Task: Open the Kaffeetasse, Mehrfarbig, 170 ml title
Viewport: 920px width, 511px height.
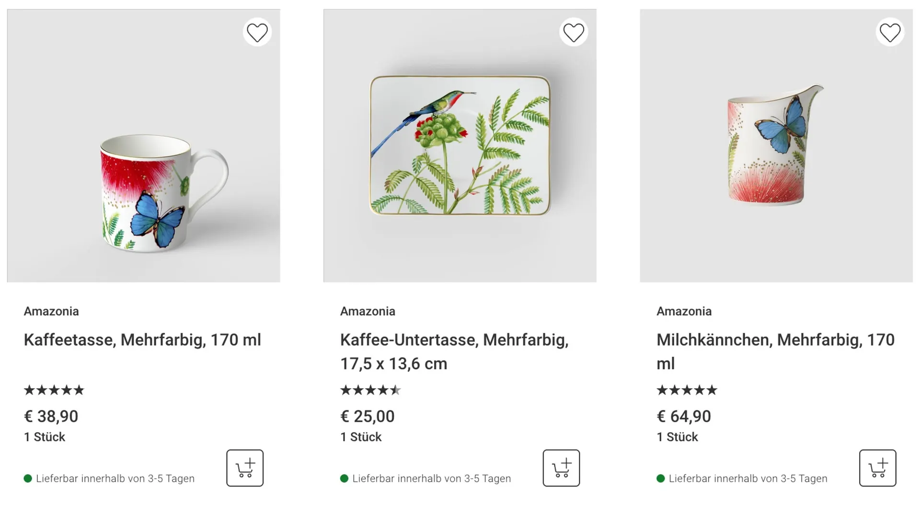Action: (x=142, y=340)
